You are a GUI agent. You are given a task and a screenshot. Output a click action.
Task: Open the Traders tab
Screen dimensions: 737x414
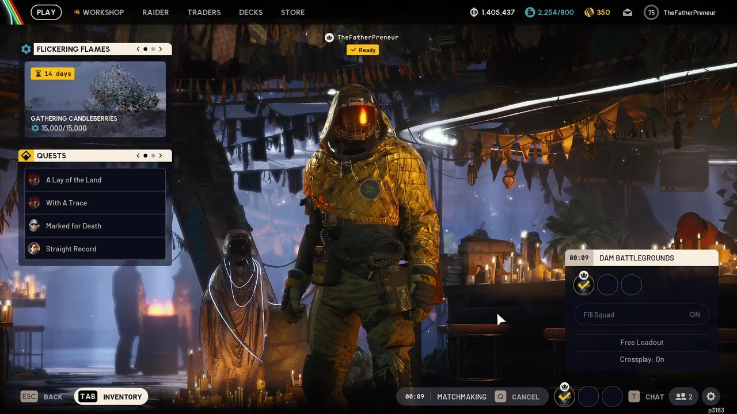(x=204, y=12)
